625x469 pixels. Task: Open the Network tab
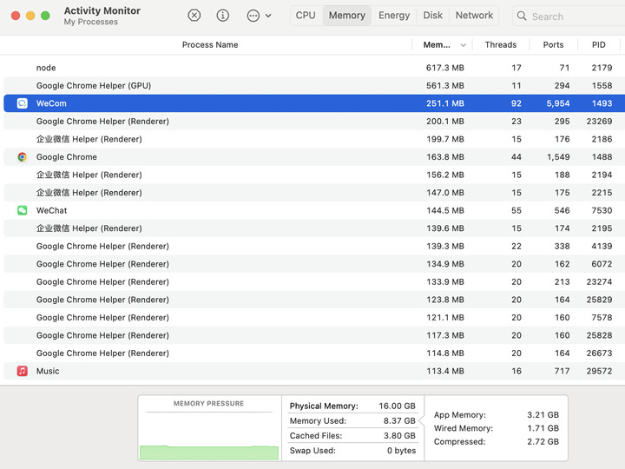pyautogui.click(x=474, y=16)
